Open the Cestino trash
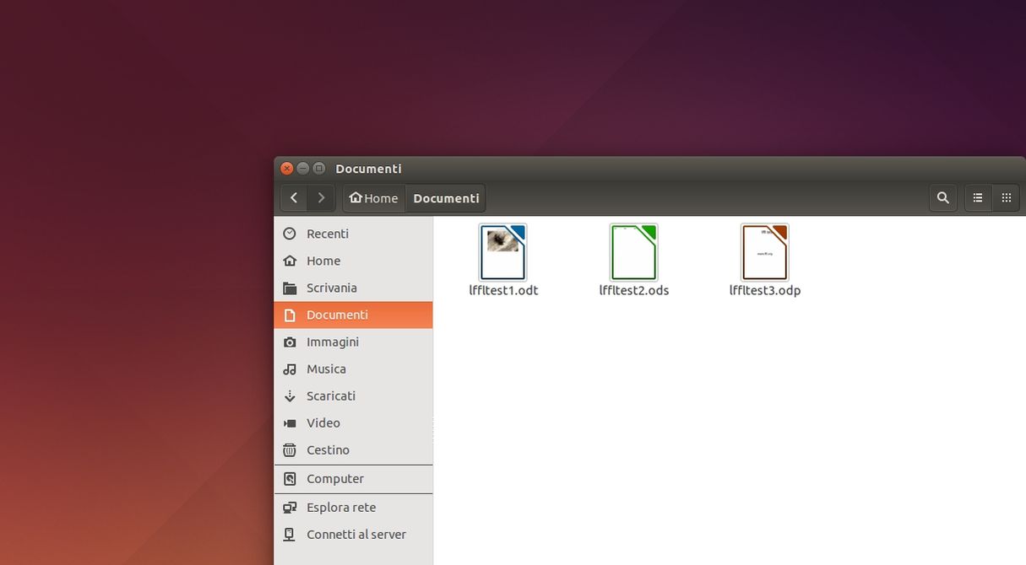Screen dimensions: 1026x565 pyautogui.click(x=328, y=449)
